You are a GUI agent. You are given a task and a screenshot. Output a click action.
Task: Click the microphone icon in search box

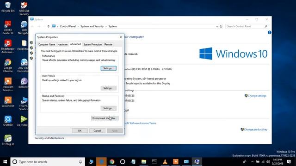80,162
